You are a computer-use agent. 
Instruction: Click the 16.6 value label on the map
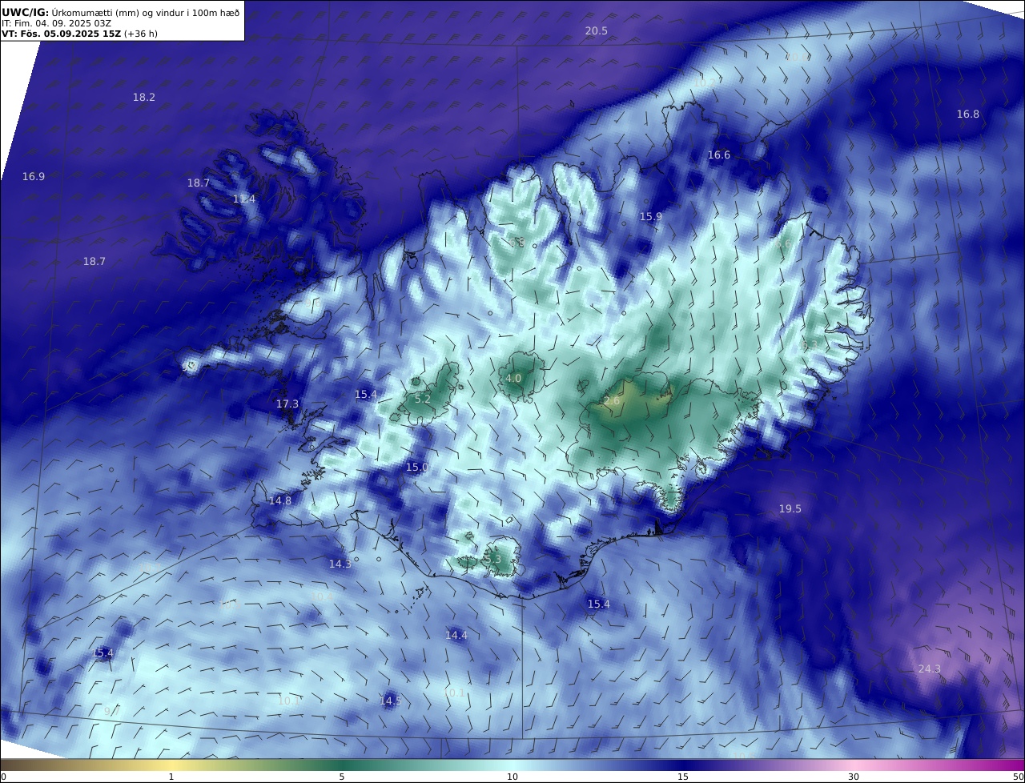tap(719, 155)
